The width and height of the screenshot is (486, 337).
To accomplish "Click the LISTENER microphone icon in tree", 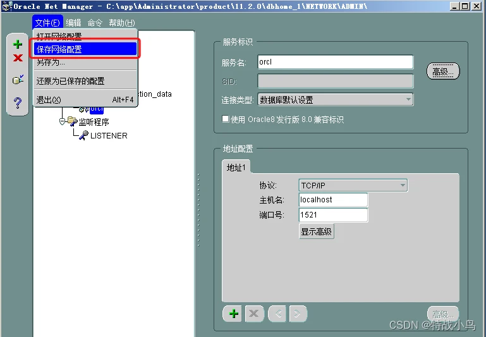I will [83, 135].
